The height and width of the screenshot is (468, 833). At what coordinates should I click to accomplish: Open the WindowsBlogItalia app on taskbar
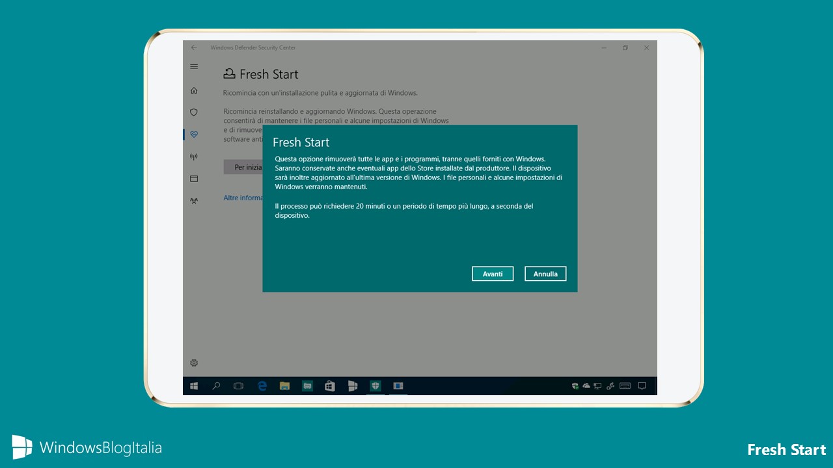pyautogui.click(x=352, y=386)
